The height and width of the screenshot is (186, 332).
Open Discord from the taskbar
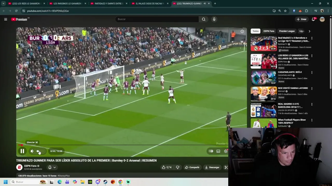(98, 182)
